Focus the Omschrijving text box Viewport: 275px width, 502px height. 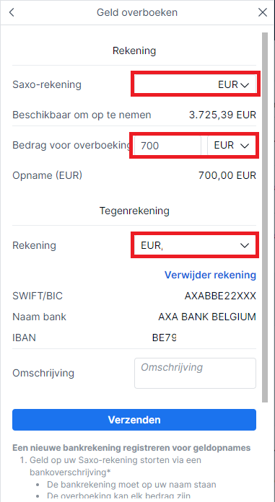[x=195, y=373]
